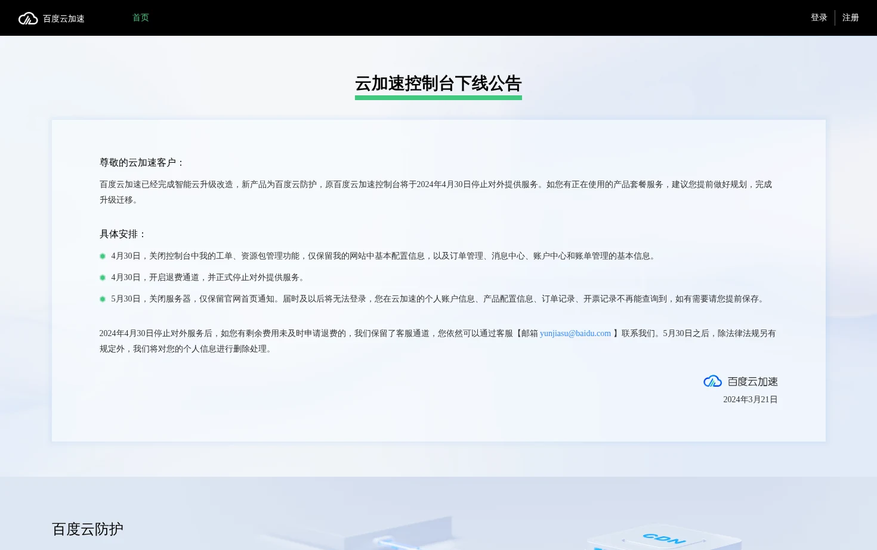The image size is (877, 550).
Task: Click the 百度云防护 section heading
Action: (88, 529)
